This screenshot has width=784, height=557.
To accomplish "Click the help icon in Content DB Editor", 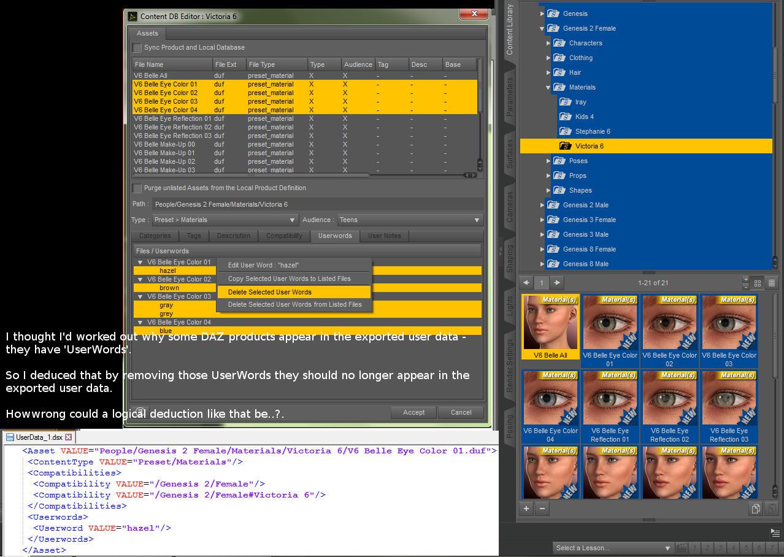I will pos(140,412).
